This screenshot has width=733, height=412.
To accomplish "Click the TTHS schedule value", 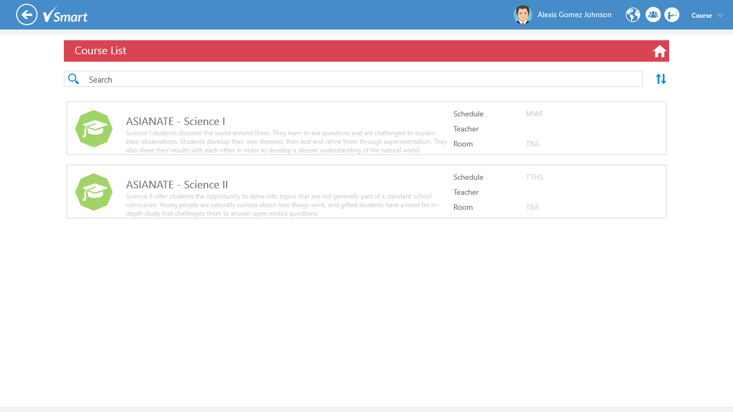I will click(x=534, y=177).
